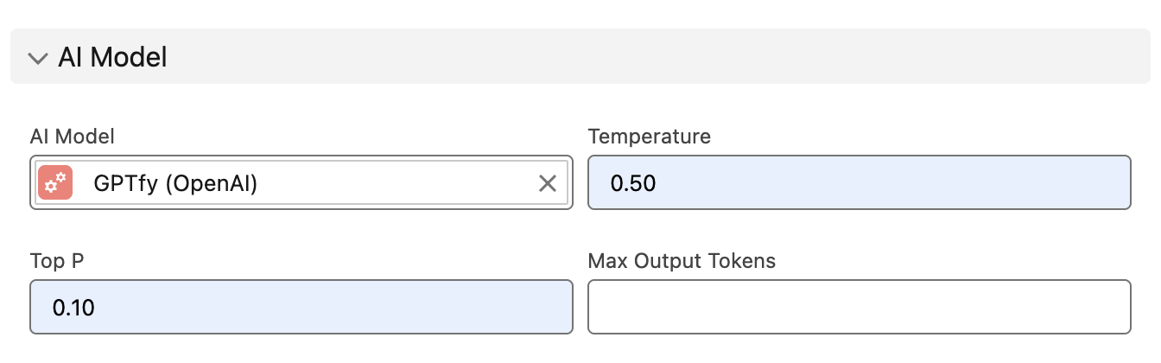Screen dimensions: 1161x363
Task: Click the Top P field label
Action: point(55,261)
